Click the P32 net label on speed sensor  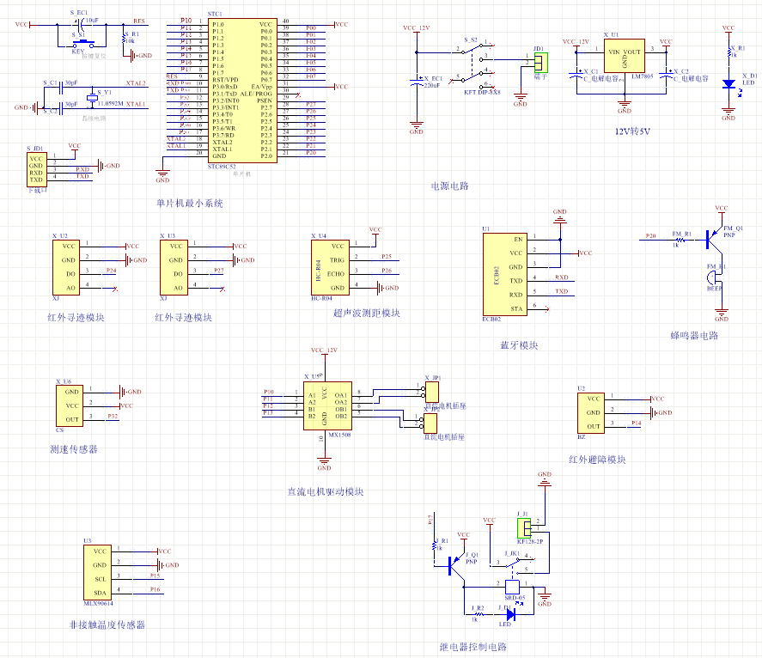click(113, 416)
